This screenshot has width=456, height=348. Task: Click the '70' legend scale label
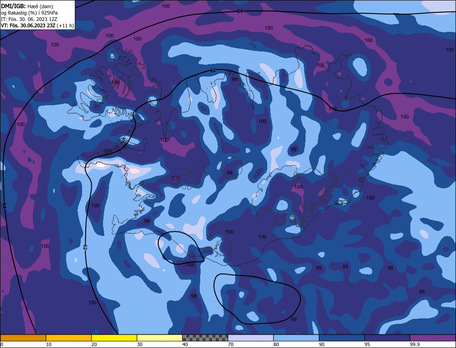(231, 344)
